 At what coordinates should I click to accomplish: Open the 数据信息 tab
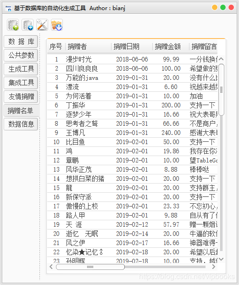click(x=21, y=124)
